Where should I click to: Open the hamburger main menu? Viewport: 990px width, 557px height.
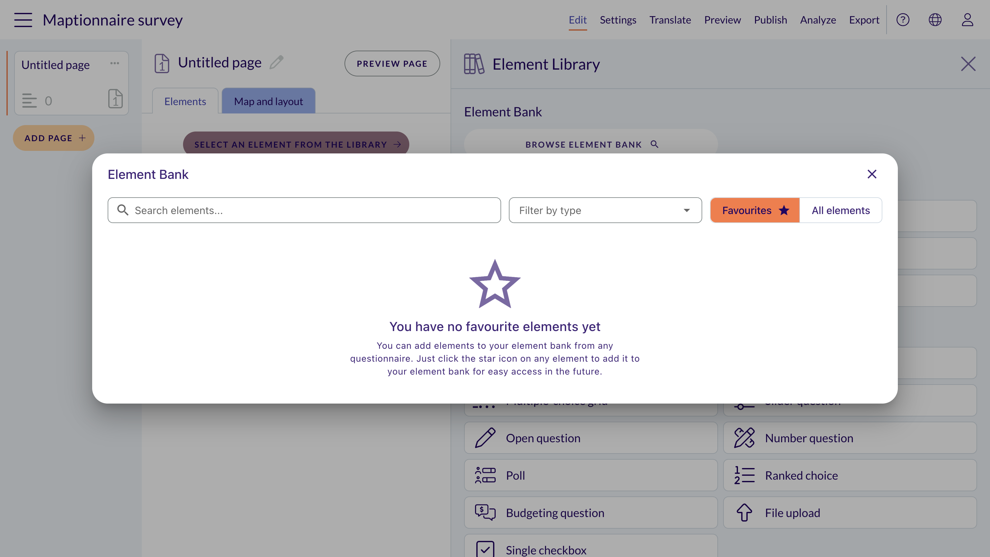[23, 20]
